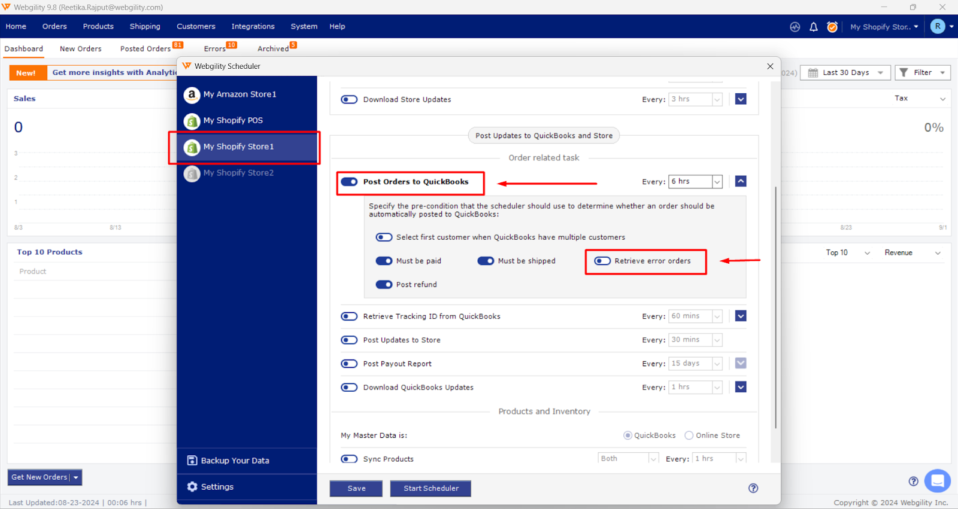Toggle Retrieve error orders switch
The width and height of the screenshot is (958, 509).
[x=602, y=261]
